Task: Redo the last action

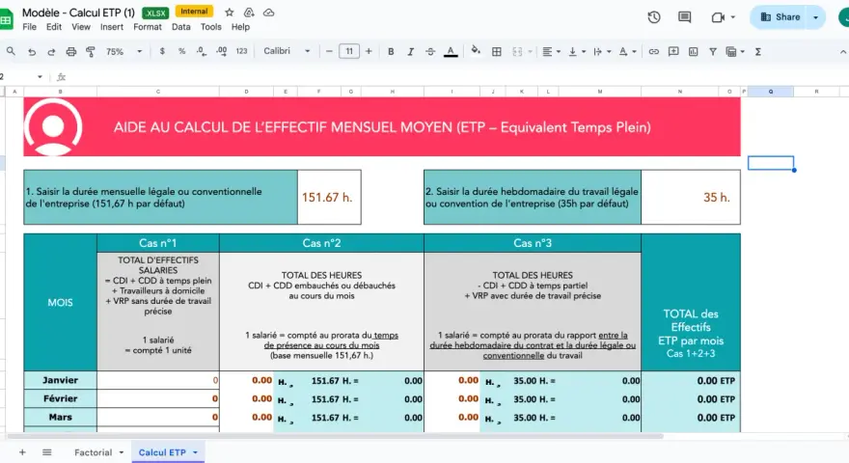Action: [51, 51]
